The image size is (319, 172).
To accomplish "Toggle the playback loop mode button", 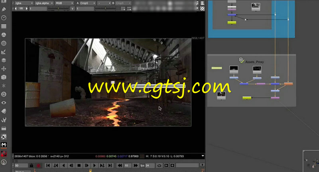I will 159,166.
